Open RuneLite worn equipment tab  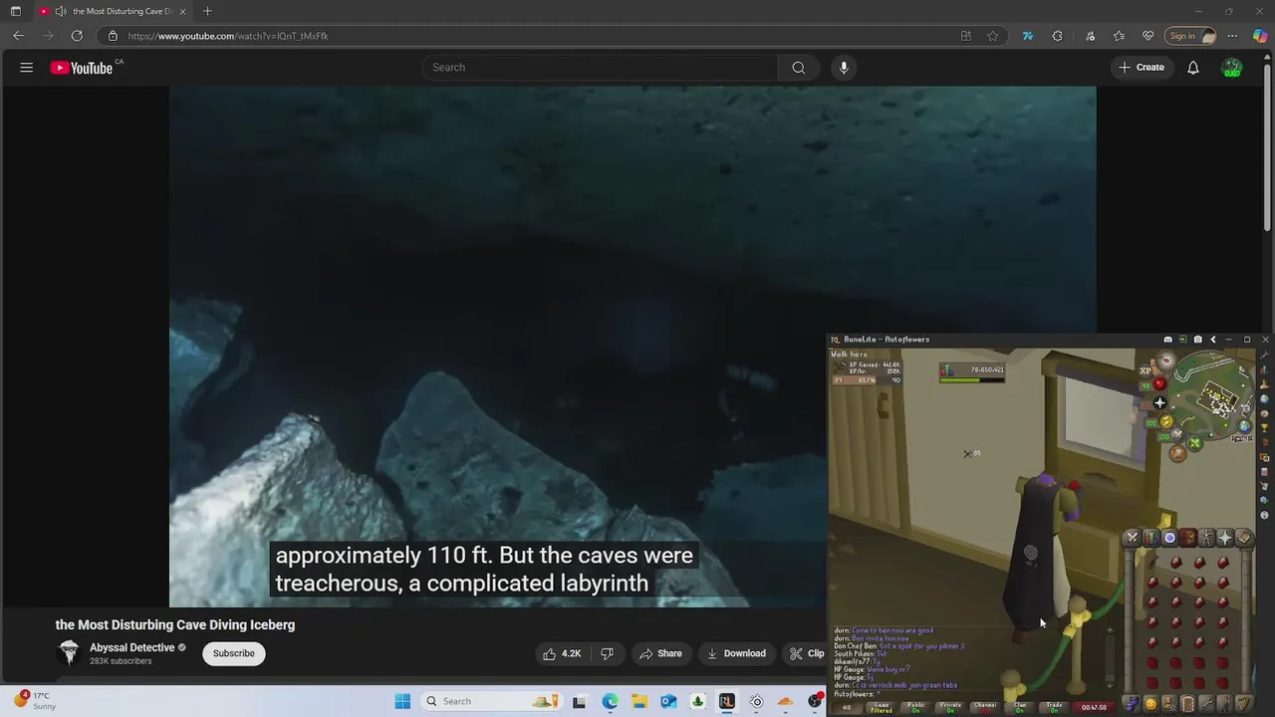[1206, 538]
